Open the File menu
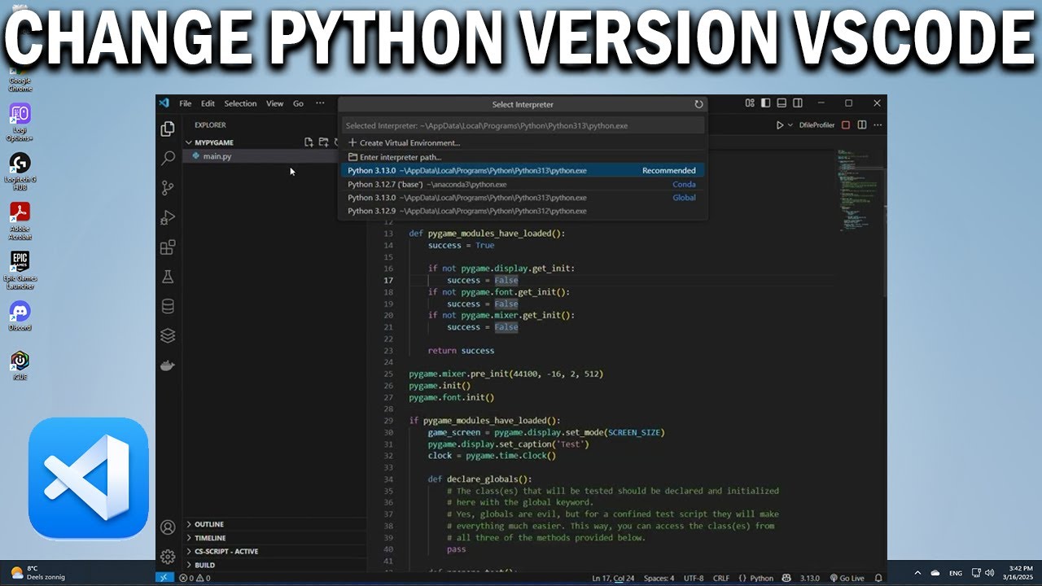This screenshot has height=586, width=1042. pyautogui.click(x=186, y=103)
